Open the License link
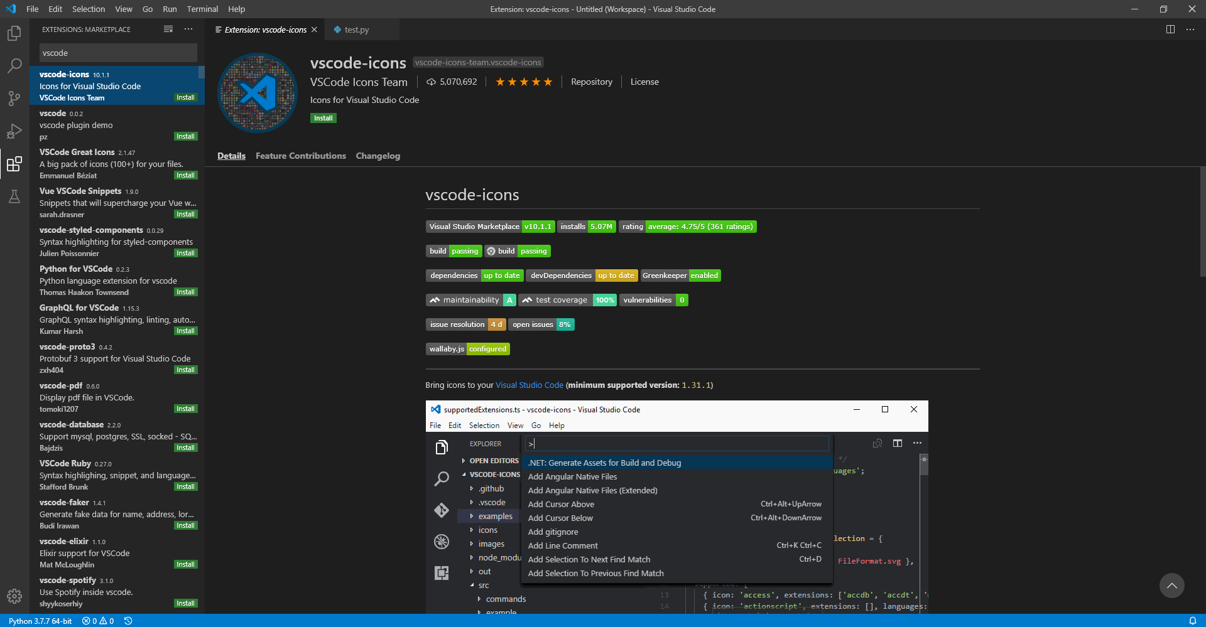Viewport: 1206px width, 627px height. (x=644, y=82)
